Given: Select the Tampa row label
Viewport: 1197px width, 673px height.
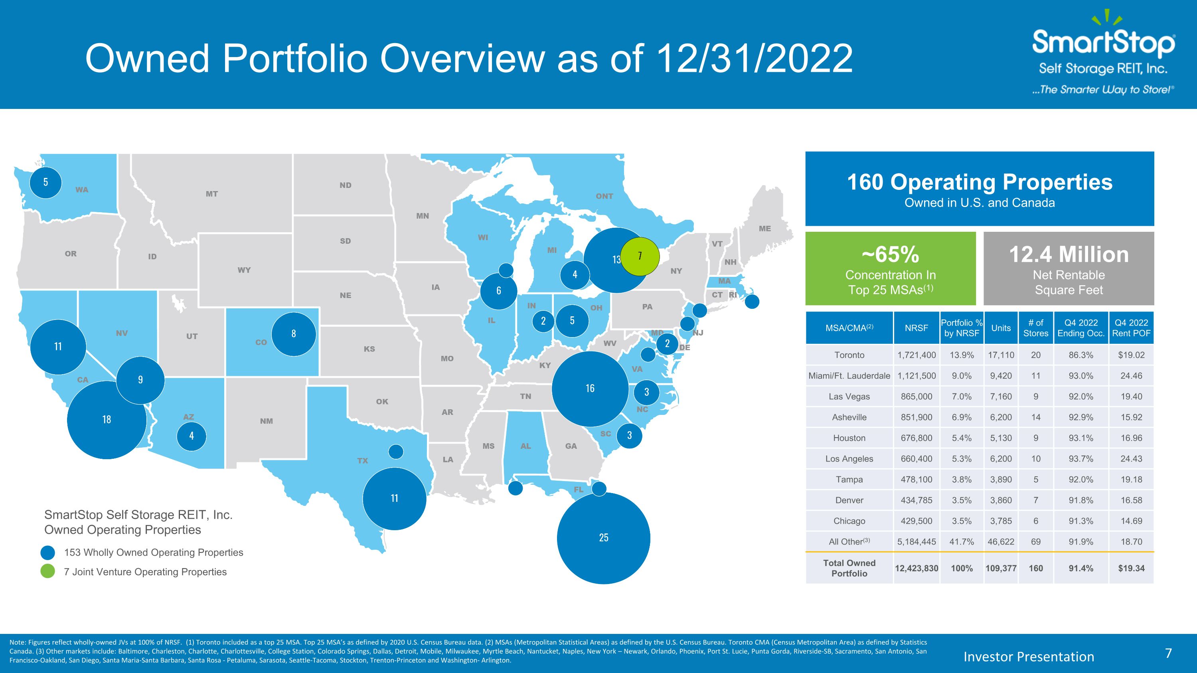Looking at the screenshot, I should (849, 480).
